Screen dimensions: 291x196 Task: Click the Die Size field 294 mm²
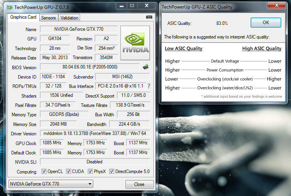tap(106, 48)
